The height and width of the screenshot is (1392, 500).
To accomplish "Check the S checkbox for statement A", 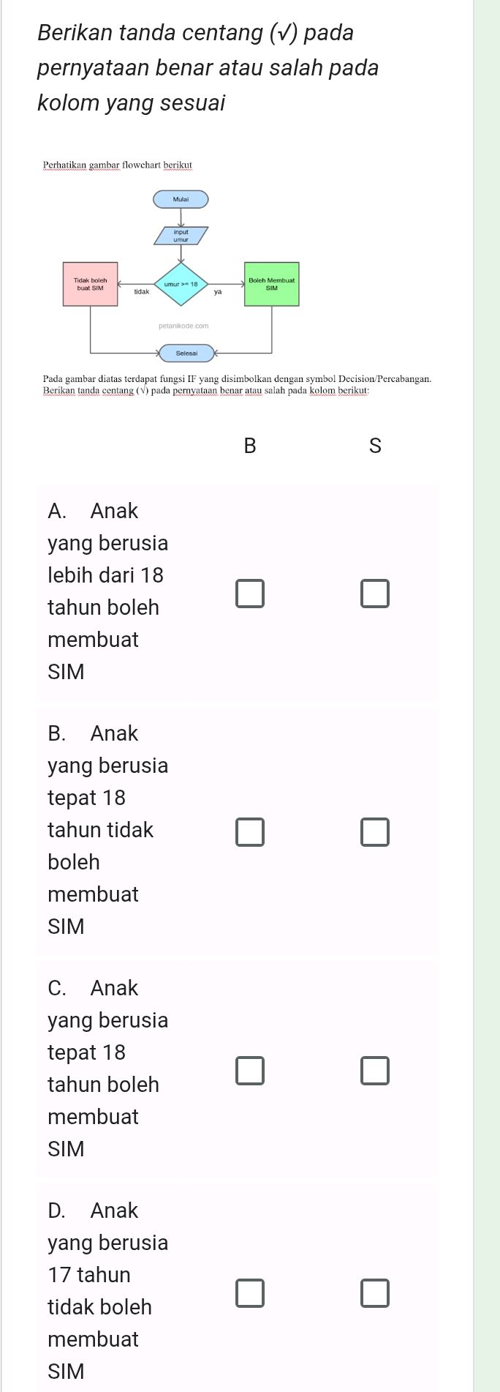I will pyautogui.click(x=375, y=592).
